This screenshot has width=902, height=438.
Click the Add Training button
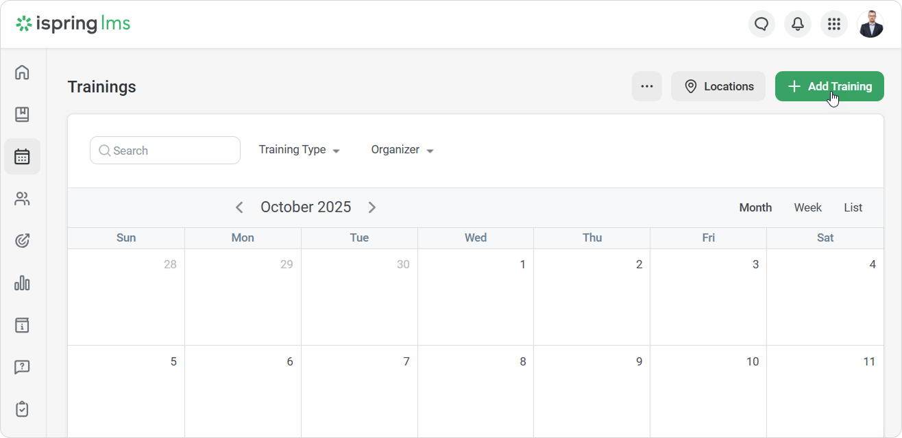pos(829,86)
